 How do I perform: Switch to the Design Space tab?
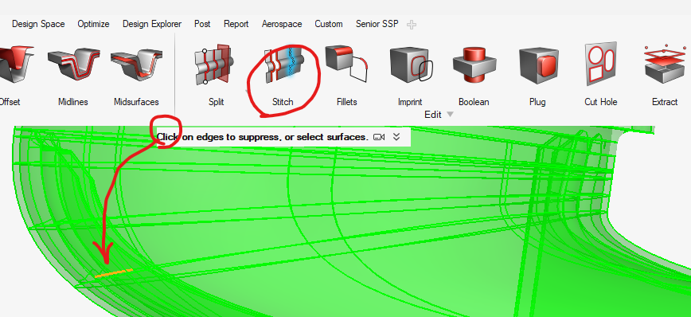[x=38, y=24]
